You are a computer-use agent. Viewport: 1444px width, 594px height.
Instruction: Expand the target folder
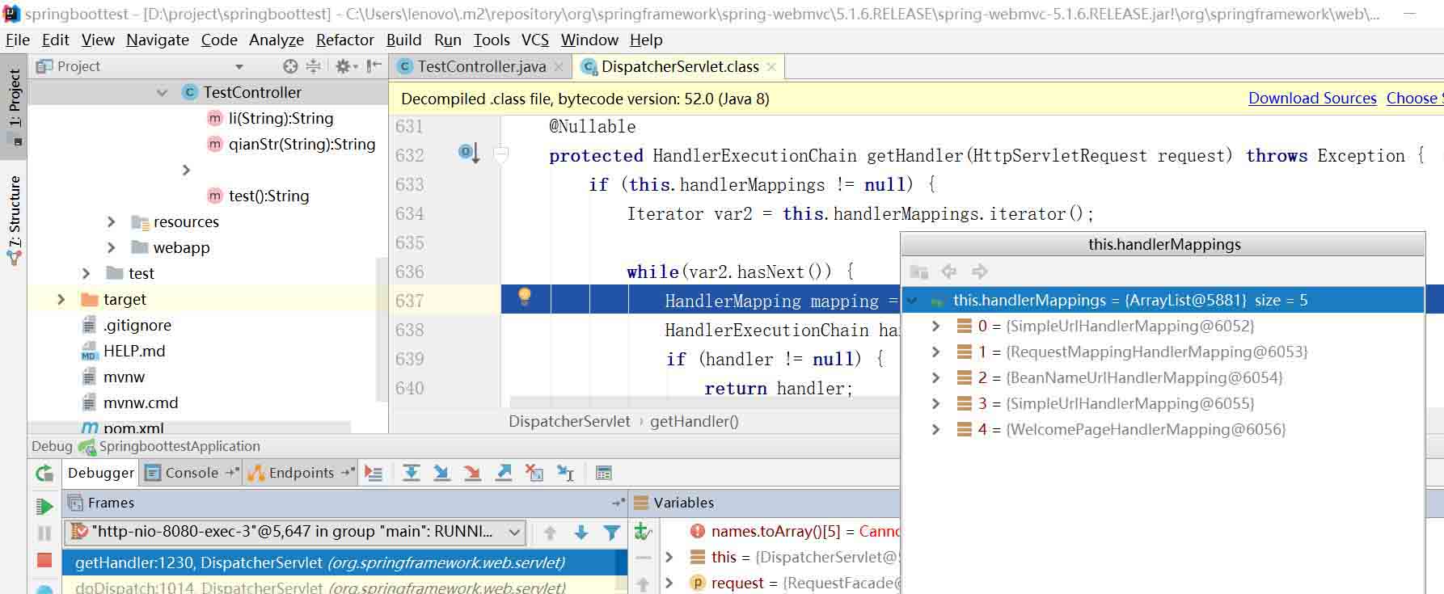(61, 299)
